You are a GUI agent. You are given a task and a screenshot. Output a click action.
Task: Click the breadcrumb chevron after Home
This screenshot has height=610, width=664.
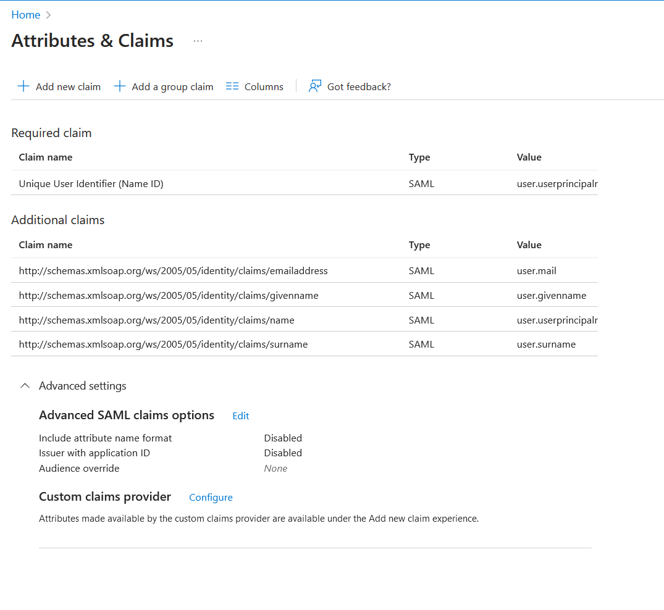[48, 15]
